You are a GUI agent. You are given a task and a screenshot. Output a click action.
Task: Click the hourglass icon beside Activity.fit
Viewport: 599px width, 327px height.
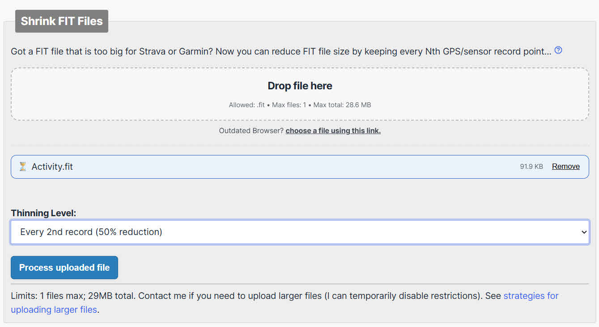22,166
